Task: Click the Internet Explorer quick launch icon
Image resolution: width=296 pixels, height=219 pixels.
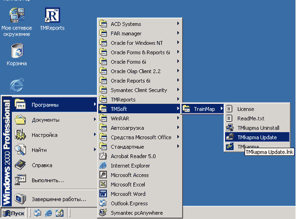Action: tap(49, 213)
